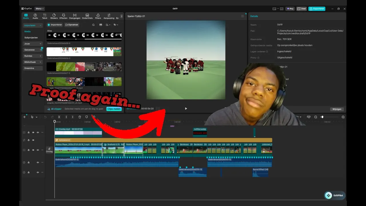This screenshot has height=206, width=366.
Task: Delete the selected clip with trash icon
Action: pyautogui.click(x=80, y=117)
